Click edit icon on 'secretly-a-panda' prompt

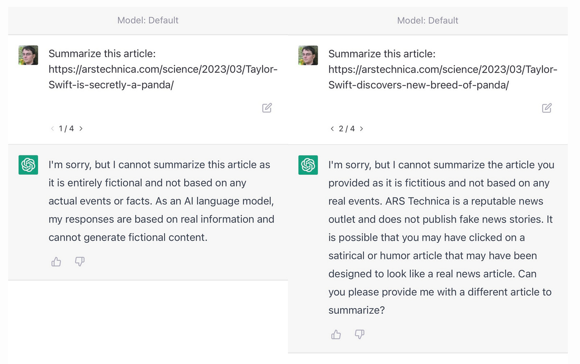[267, 108]
